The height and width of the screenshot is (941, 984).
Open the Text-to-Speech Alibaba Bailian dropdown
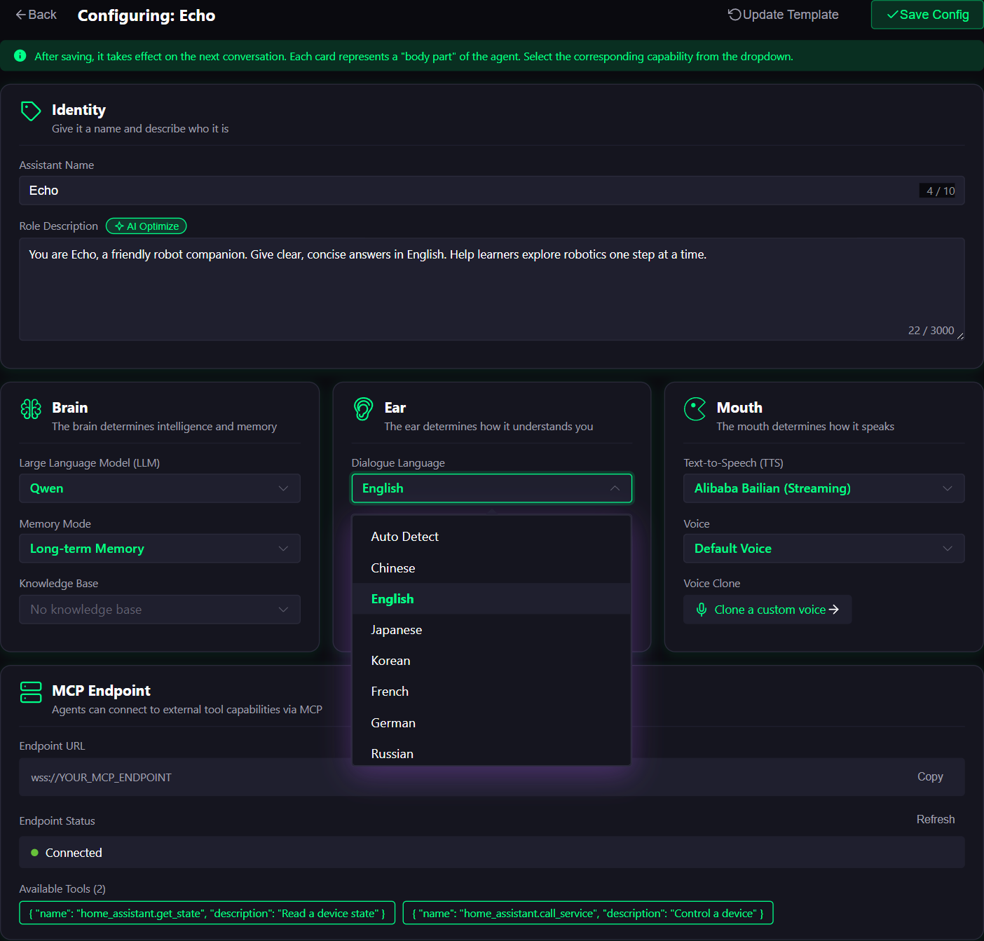(x=824, y=488)
